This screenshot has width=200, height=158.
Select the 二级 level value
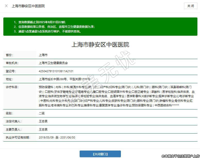(41, 113)
